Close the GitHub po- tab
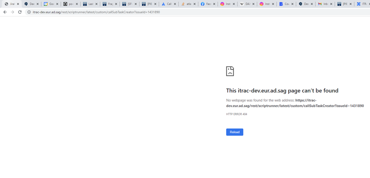 (x=77, y=4)
